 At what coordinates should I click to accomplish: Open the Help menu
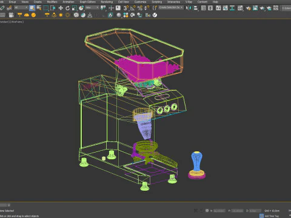pyautogui.click(x=215, y=2)
